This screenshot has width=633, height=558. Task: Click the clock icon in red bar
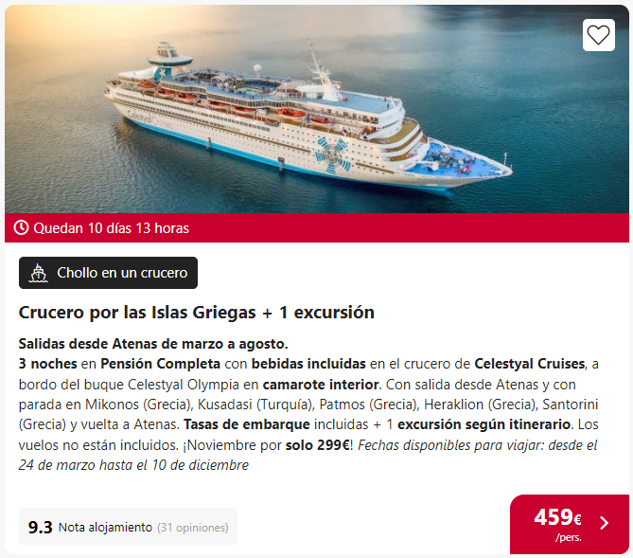coord(21,227)
